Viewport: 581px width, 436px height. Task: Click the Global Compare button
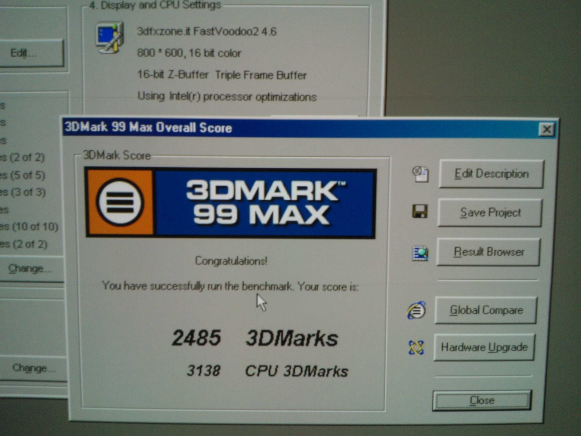(486, 310)
